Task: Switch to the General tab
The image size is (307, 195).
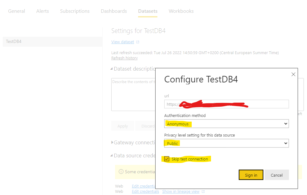Action: click(17, 11)
